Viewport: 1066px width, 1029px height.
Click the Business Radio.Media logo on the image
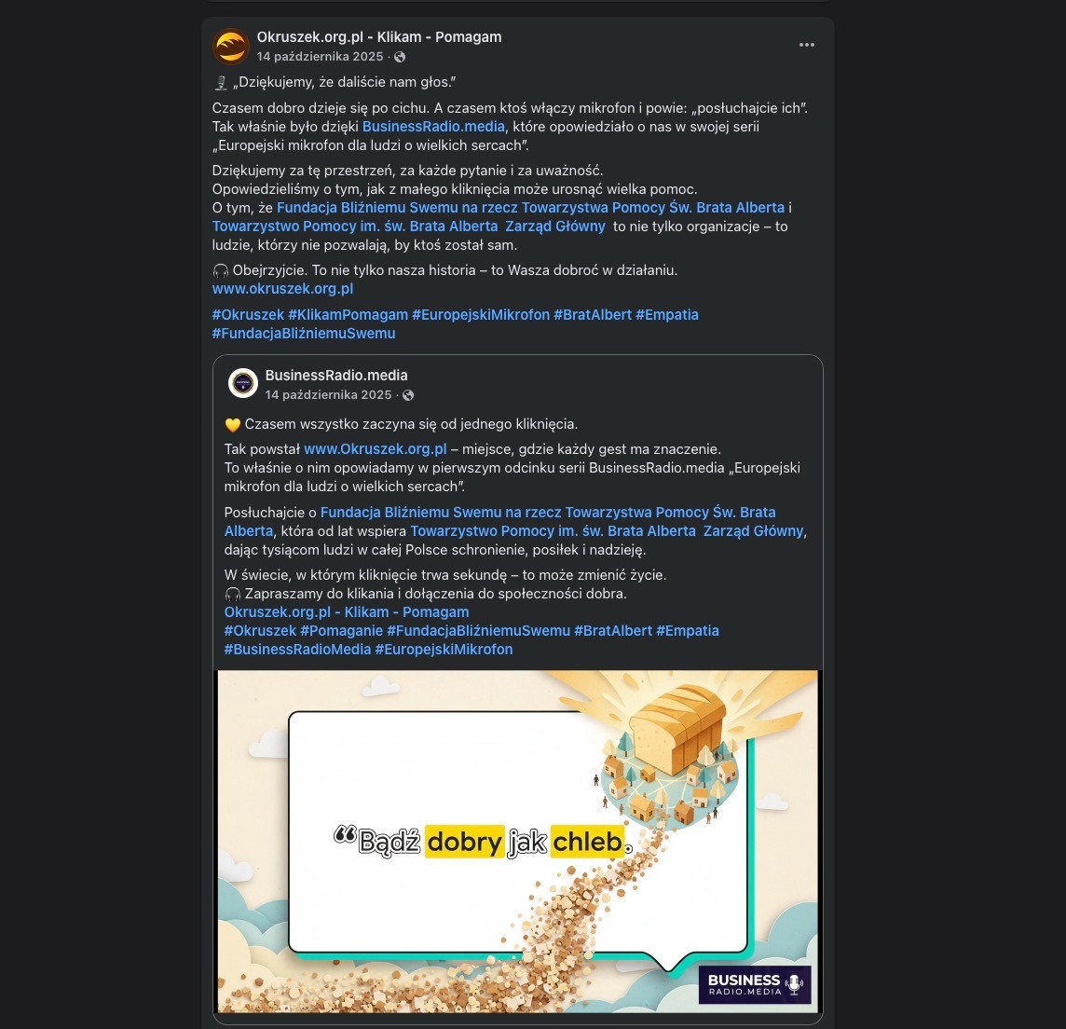755,984
